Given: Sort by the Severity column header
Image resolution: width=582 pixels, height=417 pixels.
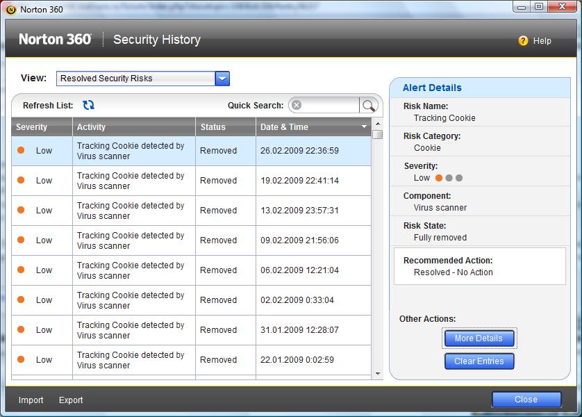Looking at the screenshot, I should click(42, 126).
